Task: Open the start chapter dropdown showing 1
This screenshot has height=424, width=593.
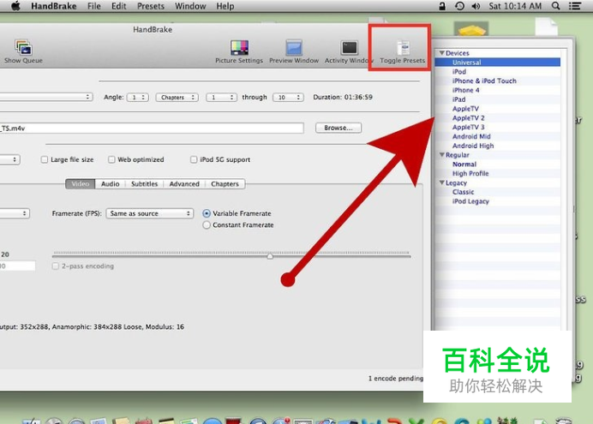Action: coord(222,98)
